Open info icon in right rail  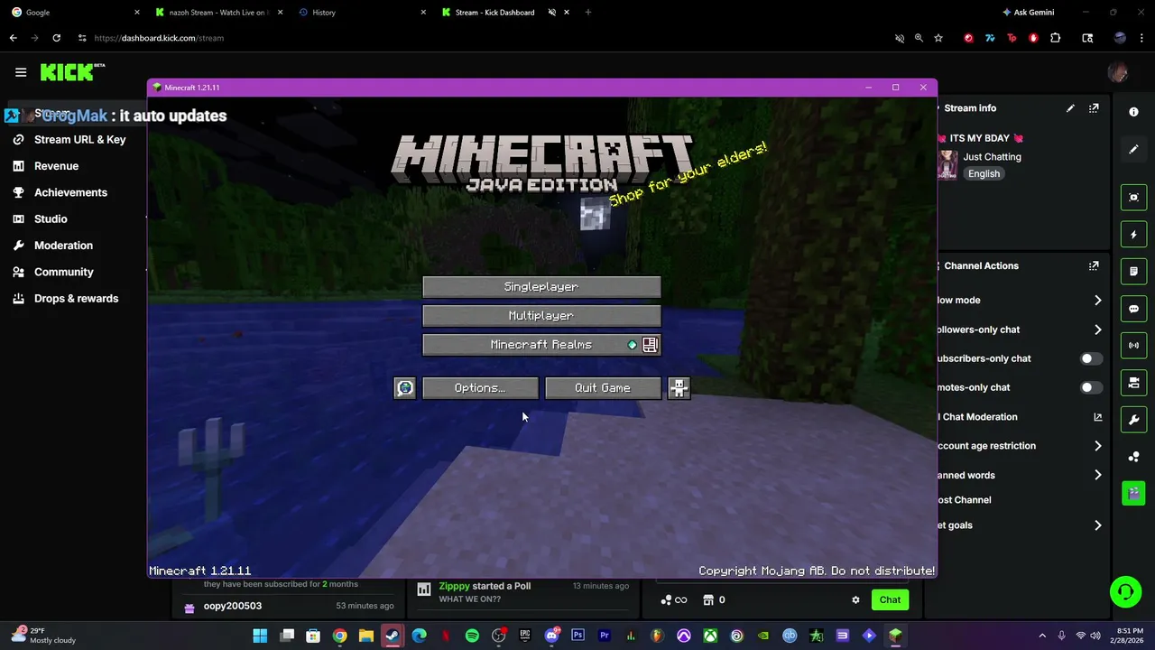point(1133,112)
